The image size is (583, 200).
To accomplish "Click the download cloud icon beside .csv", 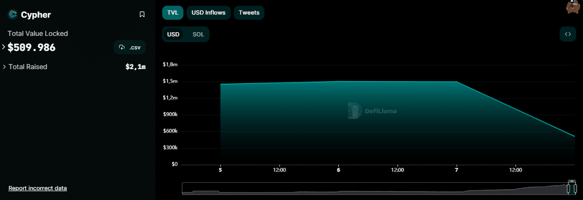I will (122, 47).
